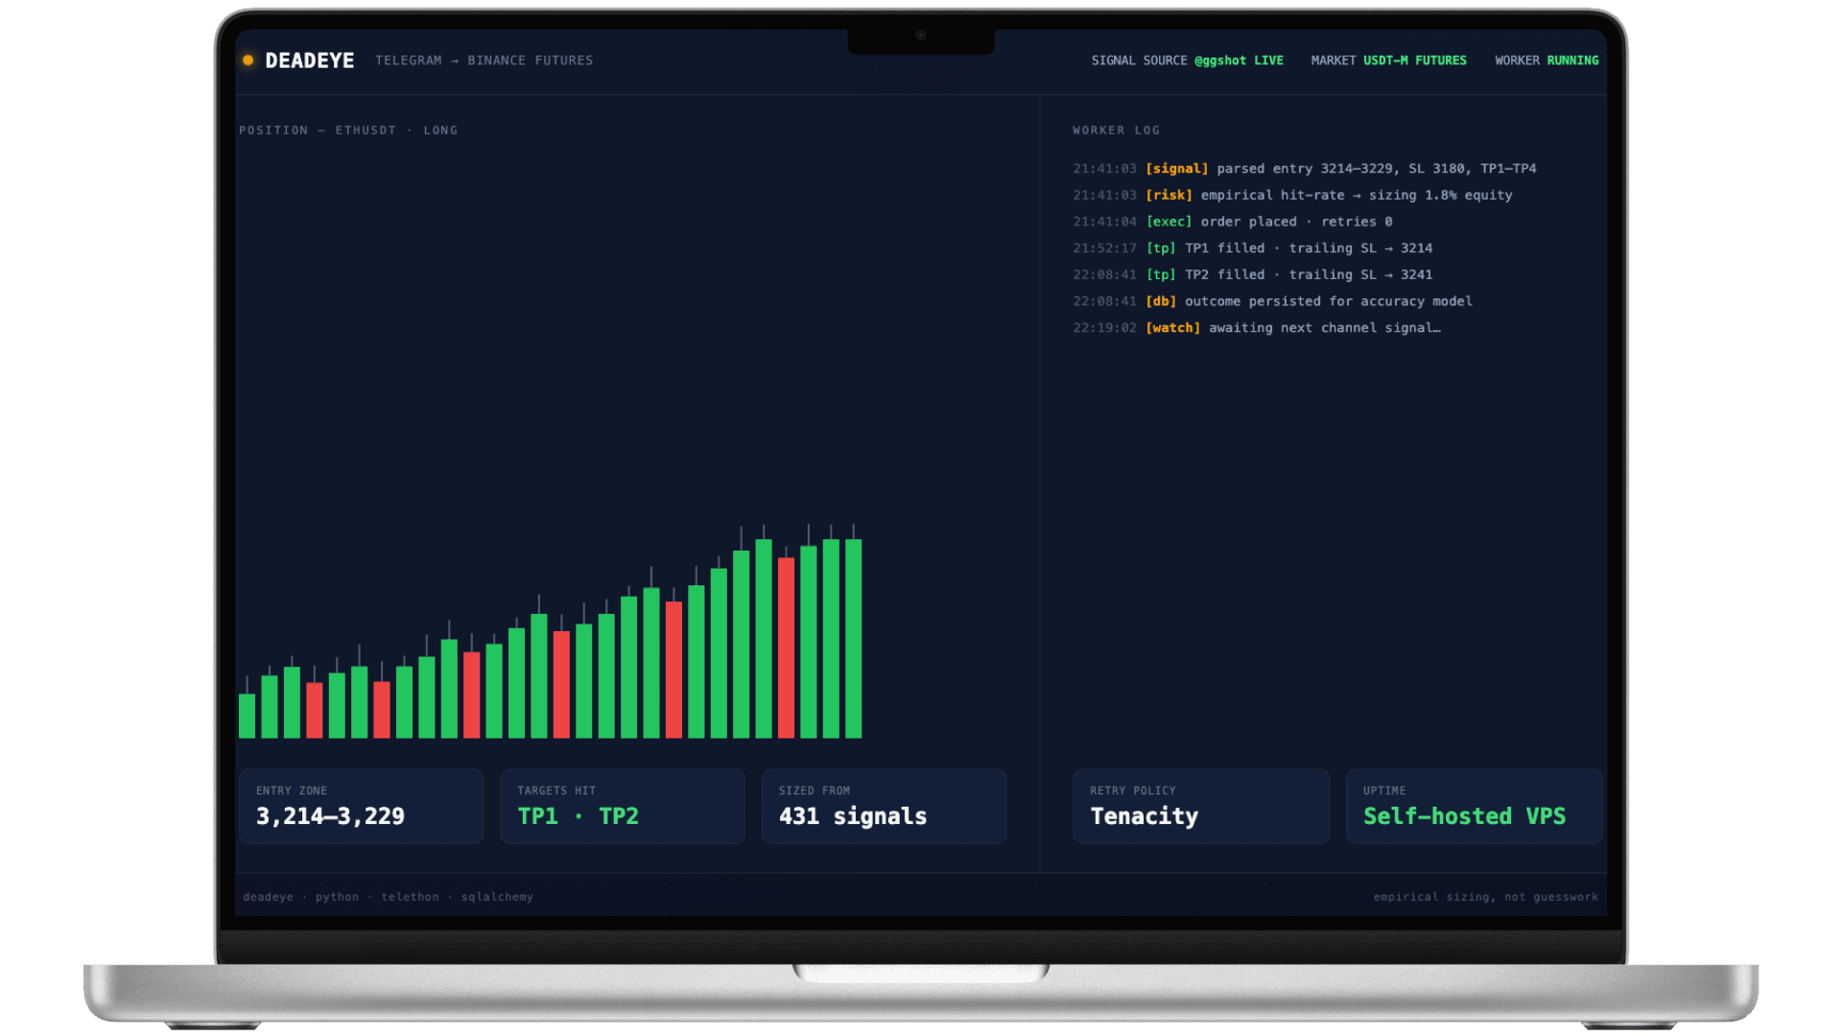
Task: Click the Uptime Self-hosted VPS card
Action: (x=1475, y=806)
